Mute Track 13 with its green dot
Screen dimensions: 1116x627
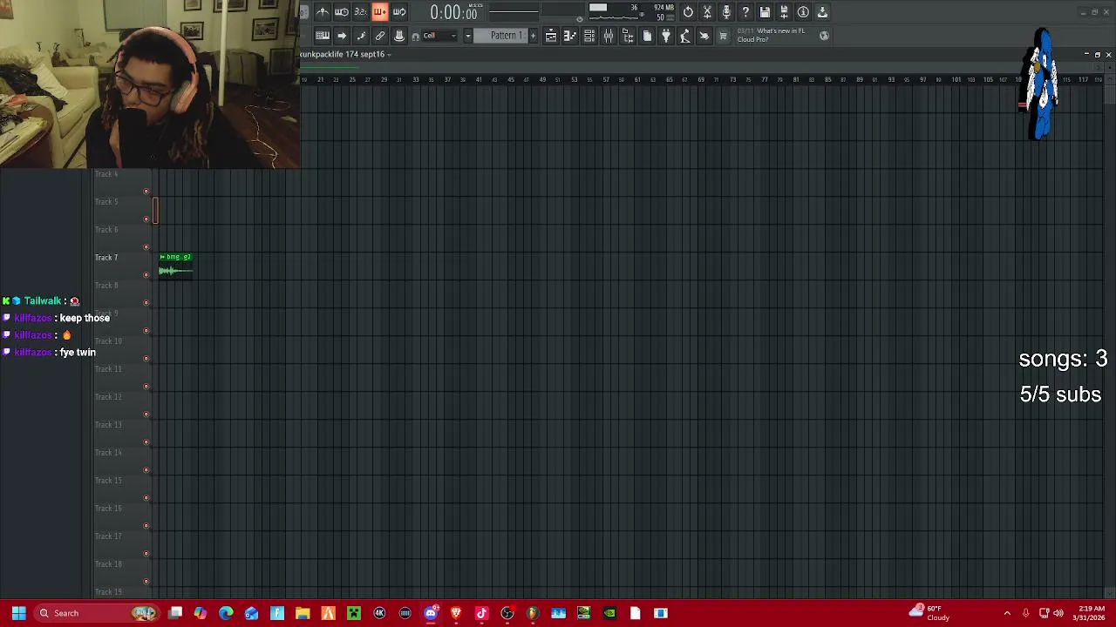coord(146,442)
